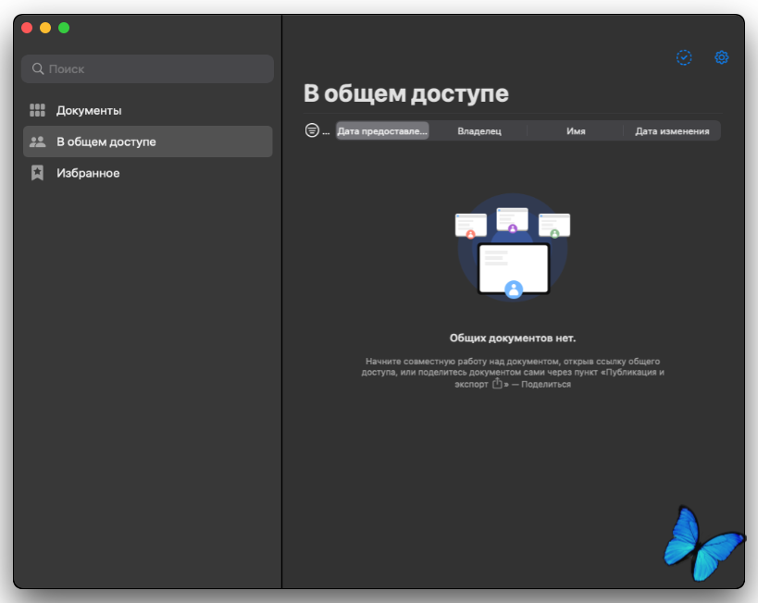Sort the list by Владелец
758x603 pixels.
479,131
